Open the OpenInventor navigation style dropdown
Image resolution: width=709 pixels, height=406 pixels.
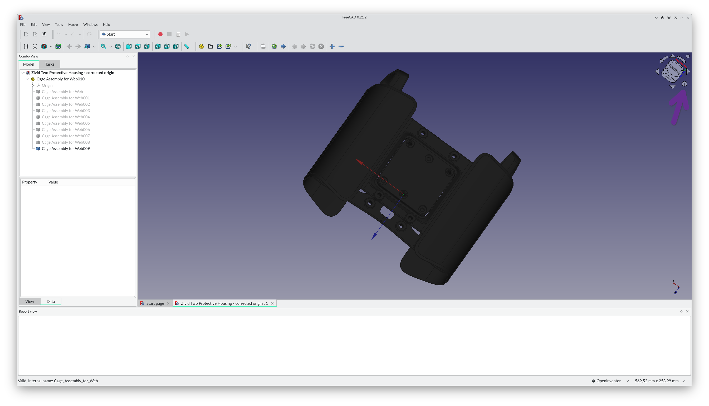tap(610, 381)
